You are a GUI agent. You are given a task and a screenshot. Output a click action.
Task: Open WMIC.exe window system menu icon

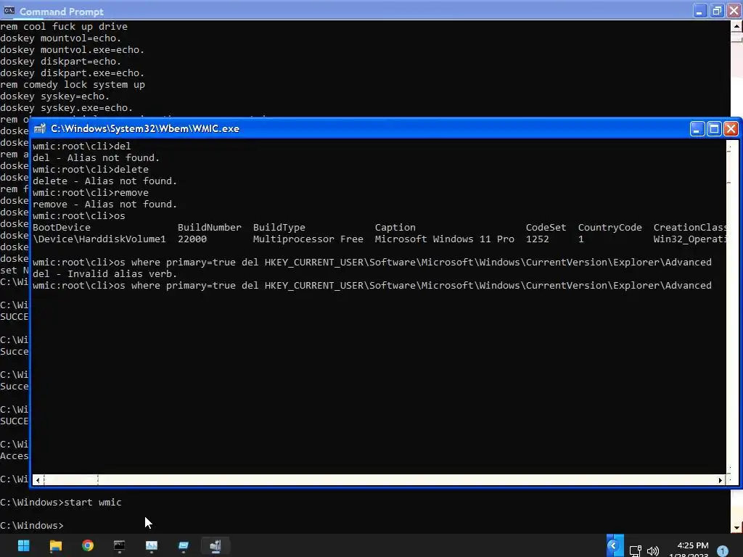pos(40,128)
